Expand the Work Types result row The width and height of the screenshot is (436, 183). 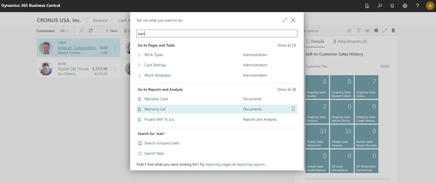(x=139, y=55)
